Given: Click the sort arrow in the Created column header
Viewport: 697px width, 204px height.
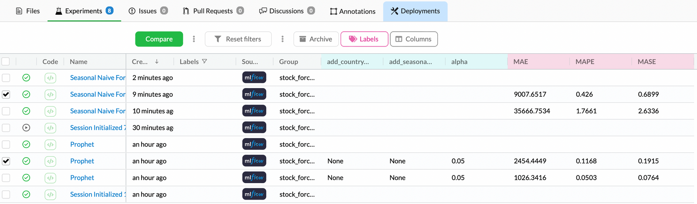Looking at the screenshot, I should [157, 62].
